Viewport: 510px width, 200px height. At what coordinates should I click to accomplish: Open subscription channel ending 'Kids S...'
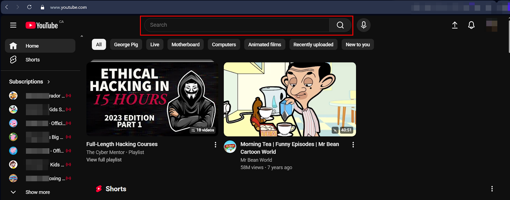40,109
